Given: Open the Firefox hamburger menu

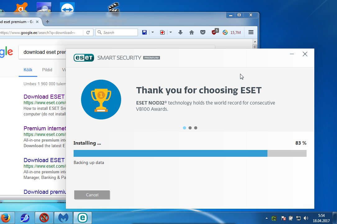Looking at the screenshot, I should coord(251,32).
